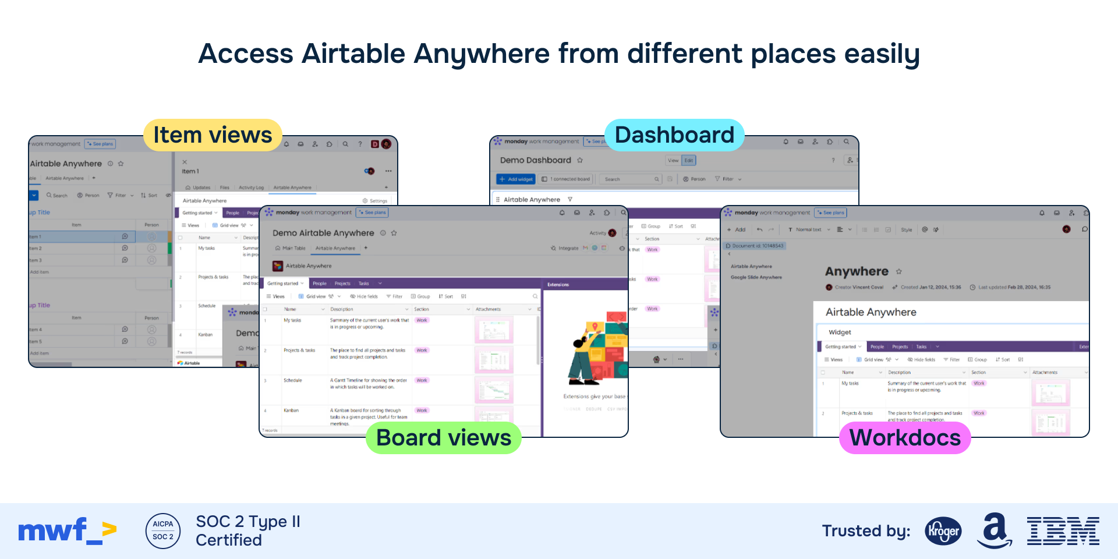Favorite Demo Airtable Anywhere board with star
Screen dimensions: 1118x559
click(x=394, y=233)
